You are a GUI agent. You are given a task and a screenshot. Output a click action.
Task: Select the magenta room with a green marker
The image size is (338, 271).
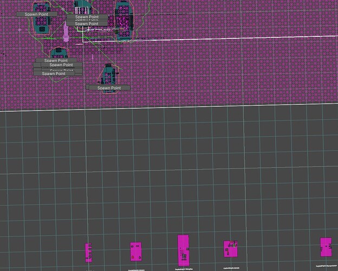pos(230,249)
